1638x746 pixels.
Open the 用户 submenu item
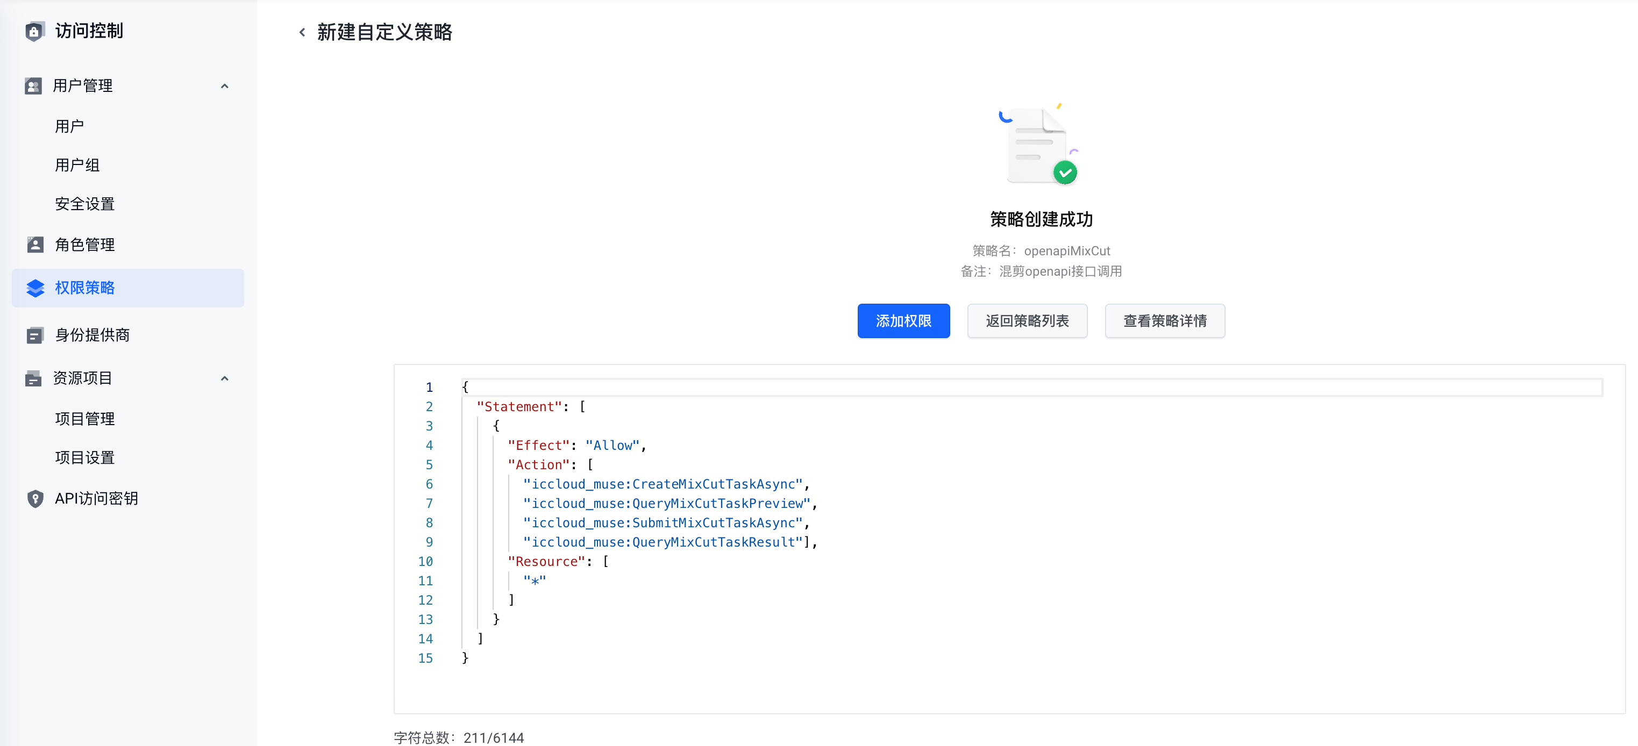(x=69, y=126)
